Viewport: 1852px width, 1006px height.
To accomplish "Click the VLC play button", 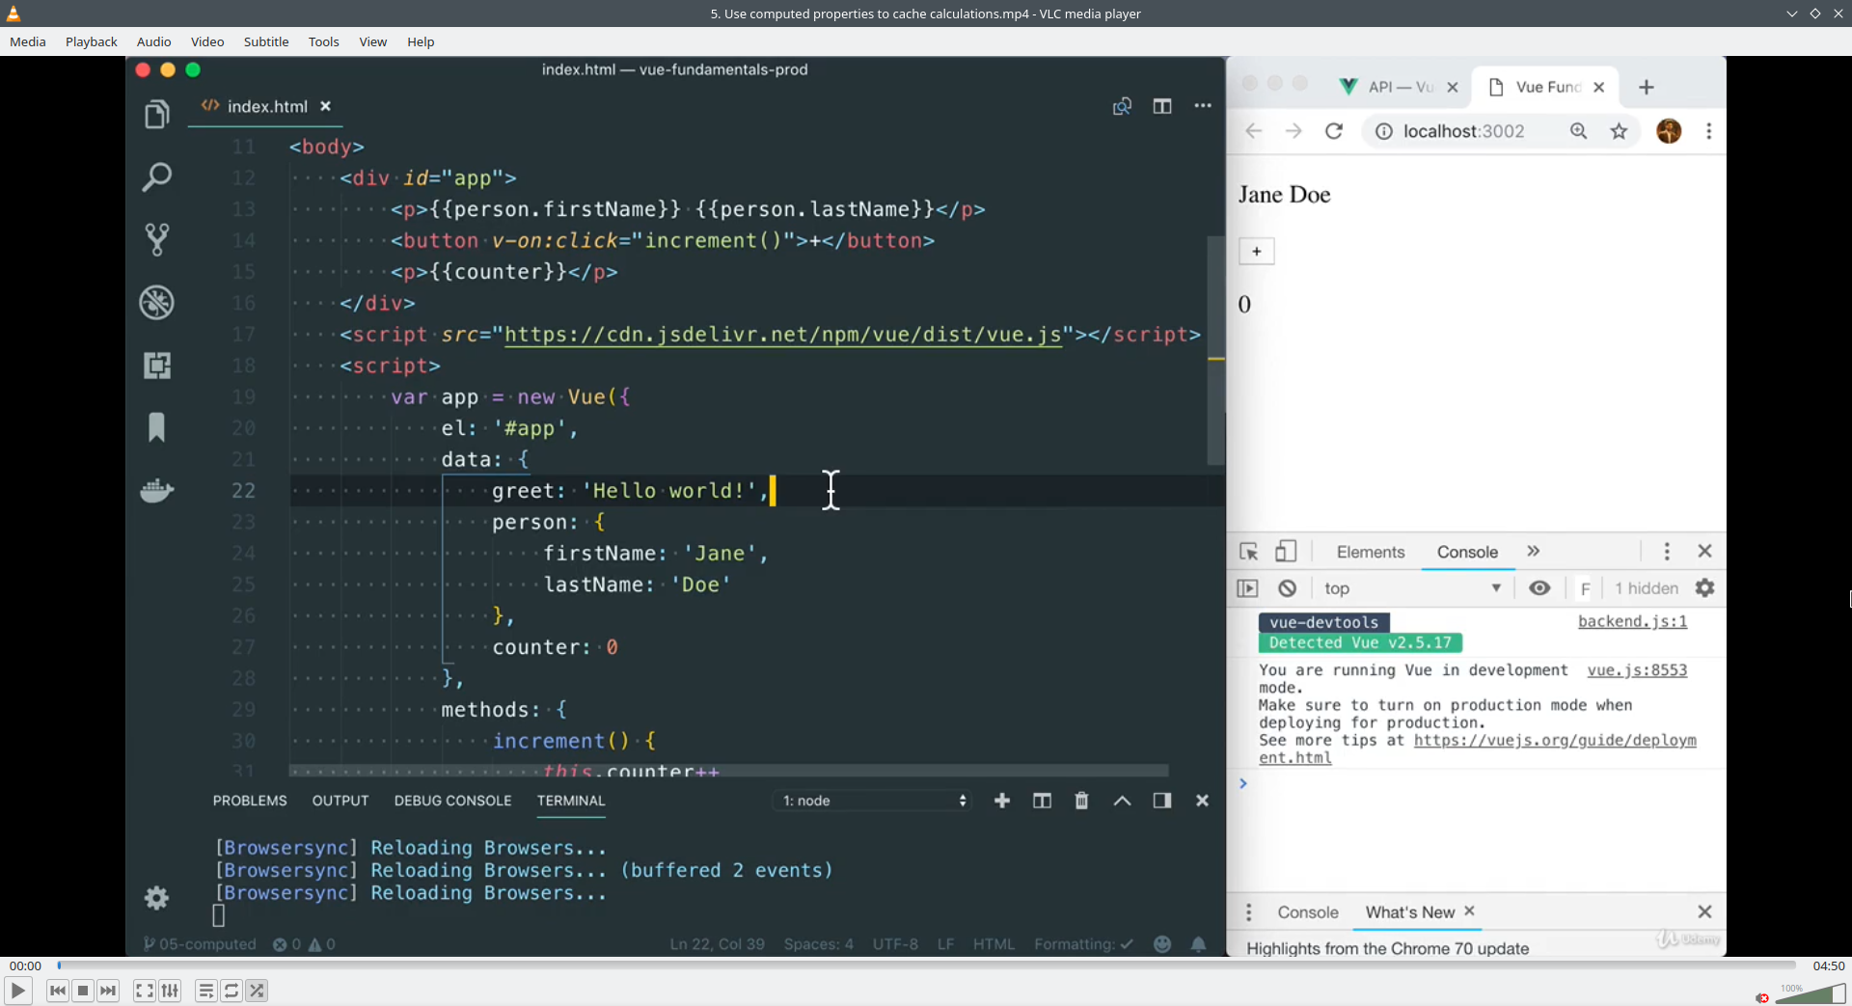I will click(17, 991).
